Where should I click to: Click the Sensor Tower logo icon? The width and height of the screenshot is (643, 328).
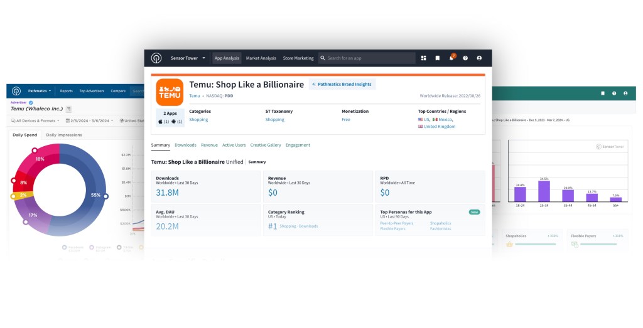pos(156,58)
